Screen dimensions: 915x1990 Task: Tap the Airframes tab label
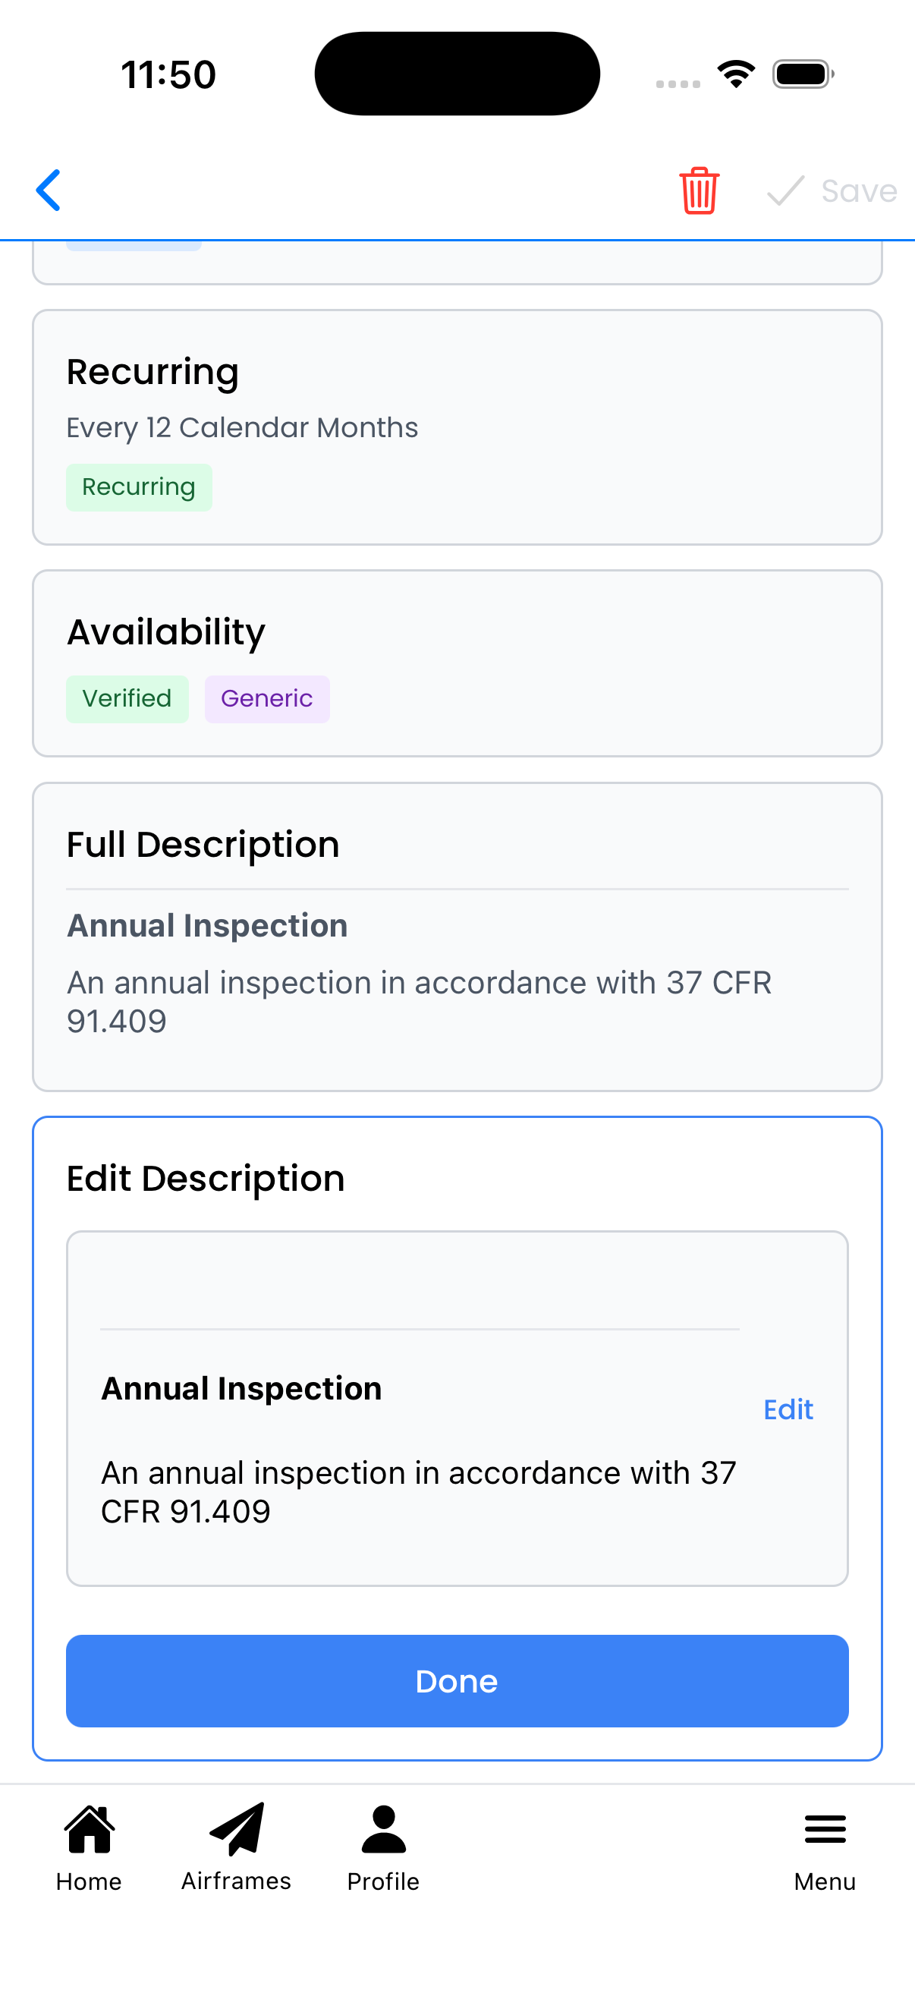(236, 1881)
